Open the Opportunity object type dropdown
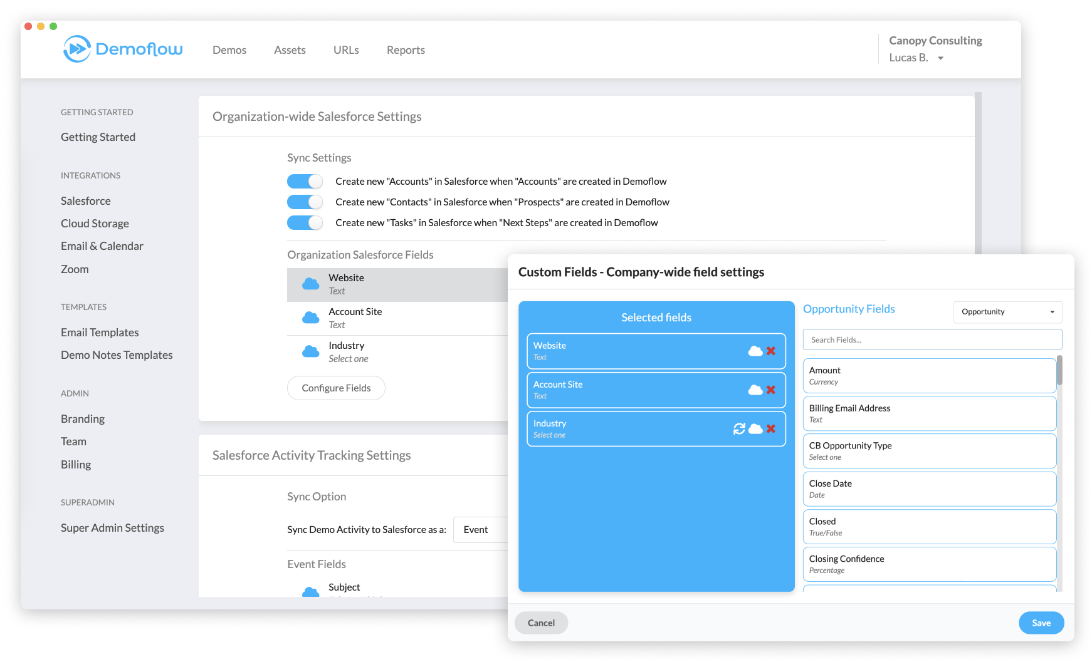Screen dimensions: 1092x672 click(1007, 312)
